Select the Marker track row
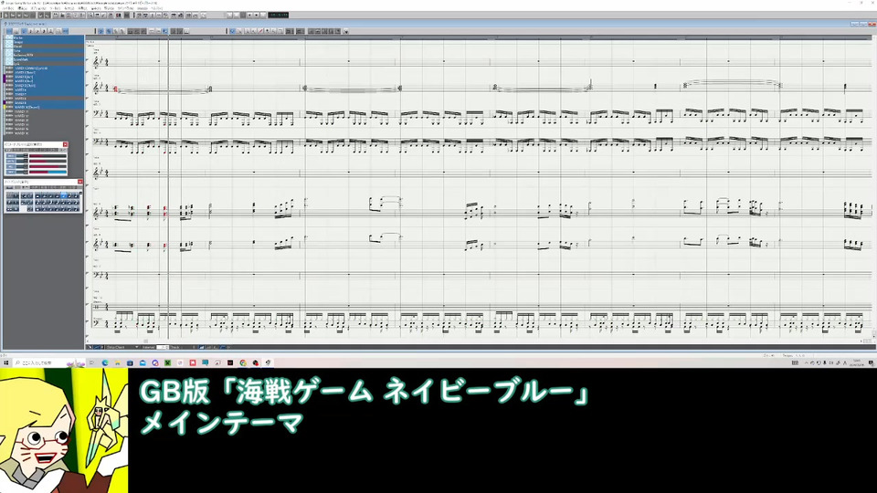The image size is (877, 493). coord(45,38)
